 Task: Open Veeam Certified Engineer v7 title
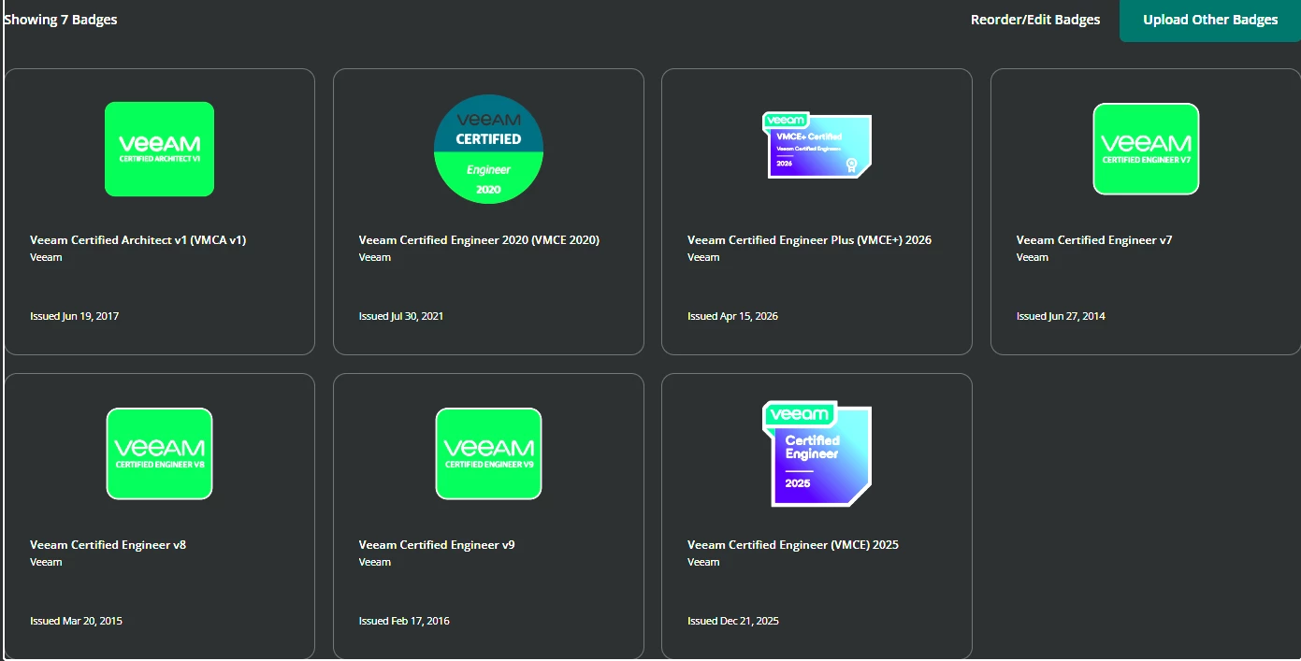(1094, 240)
